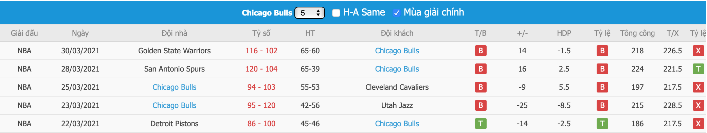Open the match count dropdown showing 5
This screenshot has width=707, height=133.
(x=309, y=13)
